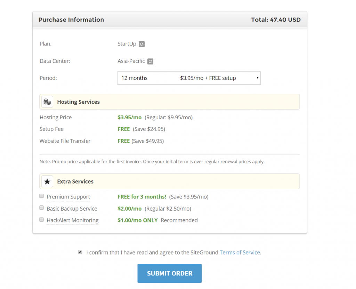Click the Premium Support underlined label

click(68, 197)
